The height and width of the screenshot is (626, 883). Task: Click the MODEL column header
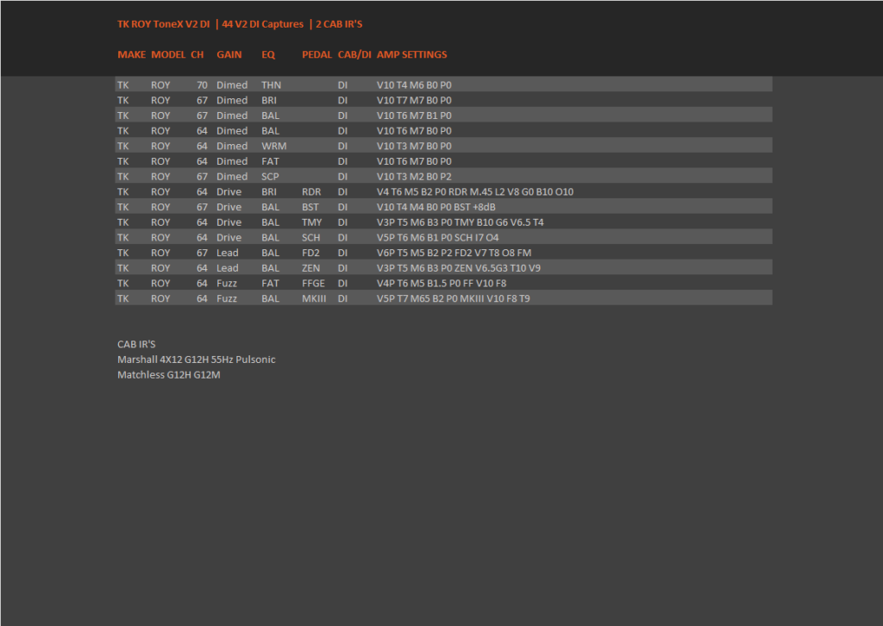(168, 54)
